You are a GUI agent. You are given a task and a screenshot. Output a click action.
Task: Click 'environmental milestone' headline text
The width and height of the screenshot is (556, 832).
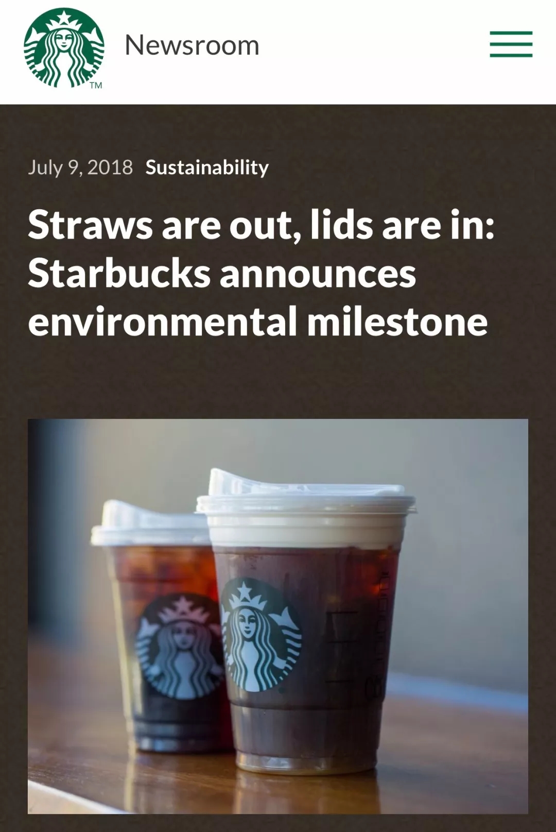click(257, 321)
